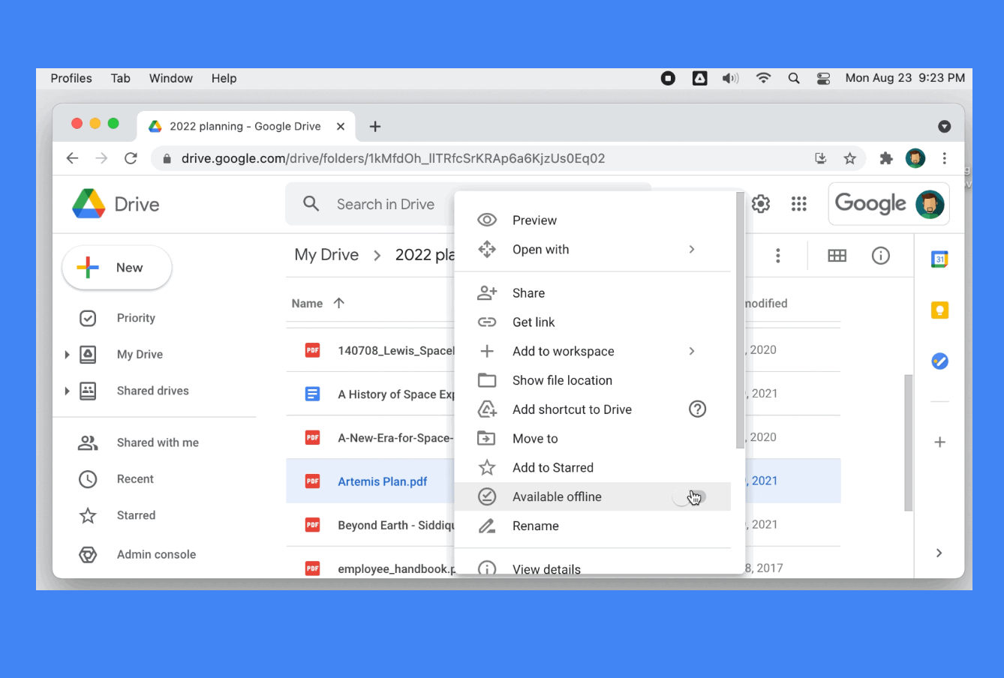Open the 'Open with' submenu arrow
This screenshot has height=678, width=1004.
692,249
